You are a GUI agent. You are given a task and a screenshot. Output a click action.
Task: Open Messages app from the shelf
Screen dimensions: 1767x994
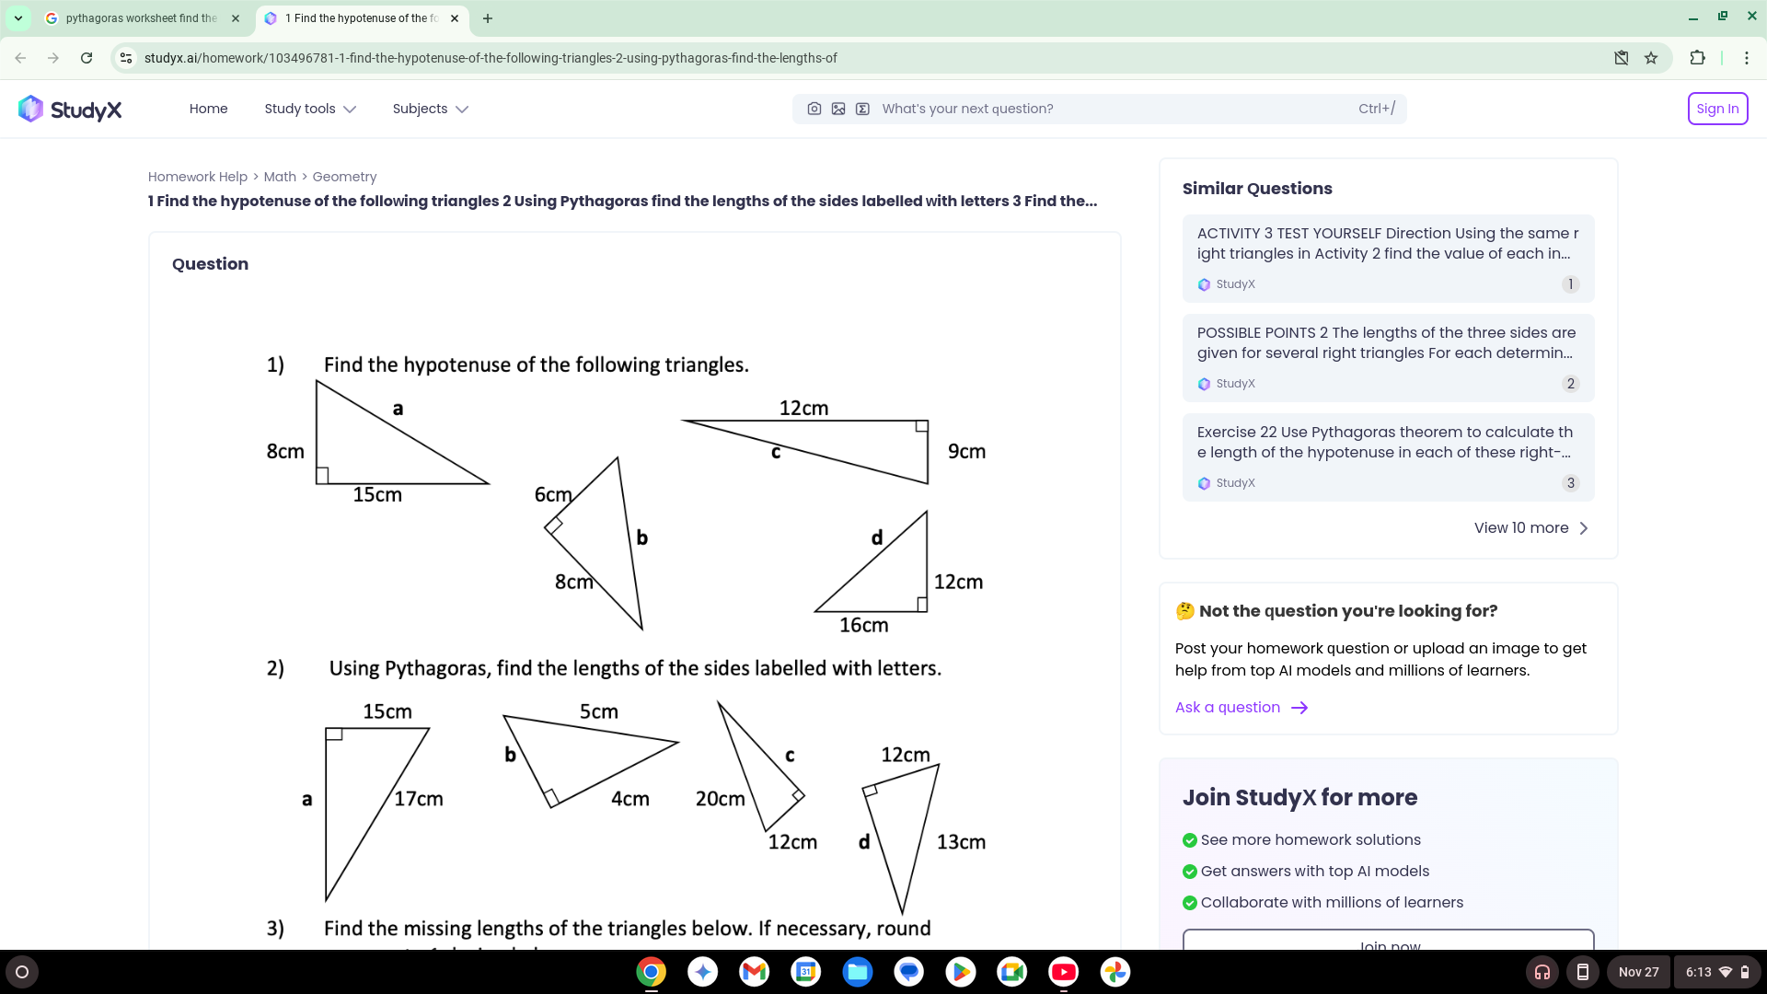point(908,972)
